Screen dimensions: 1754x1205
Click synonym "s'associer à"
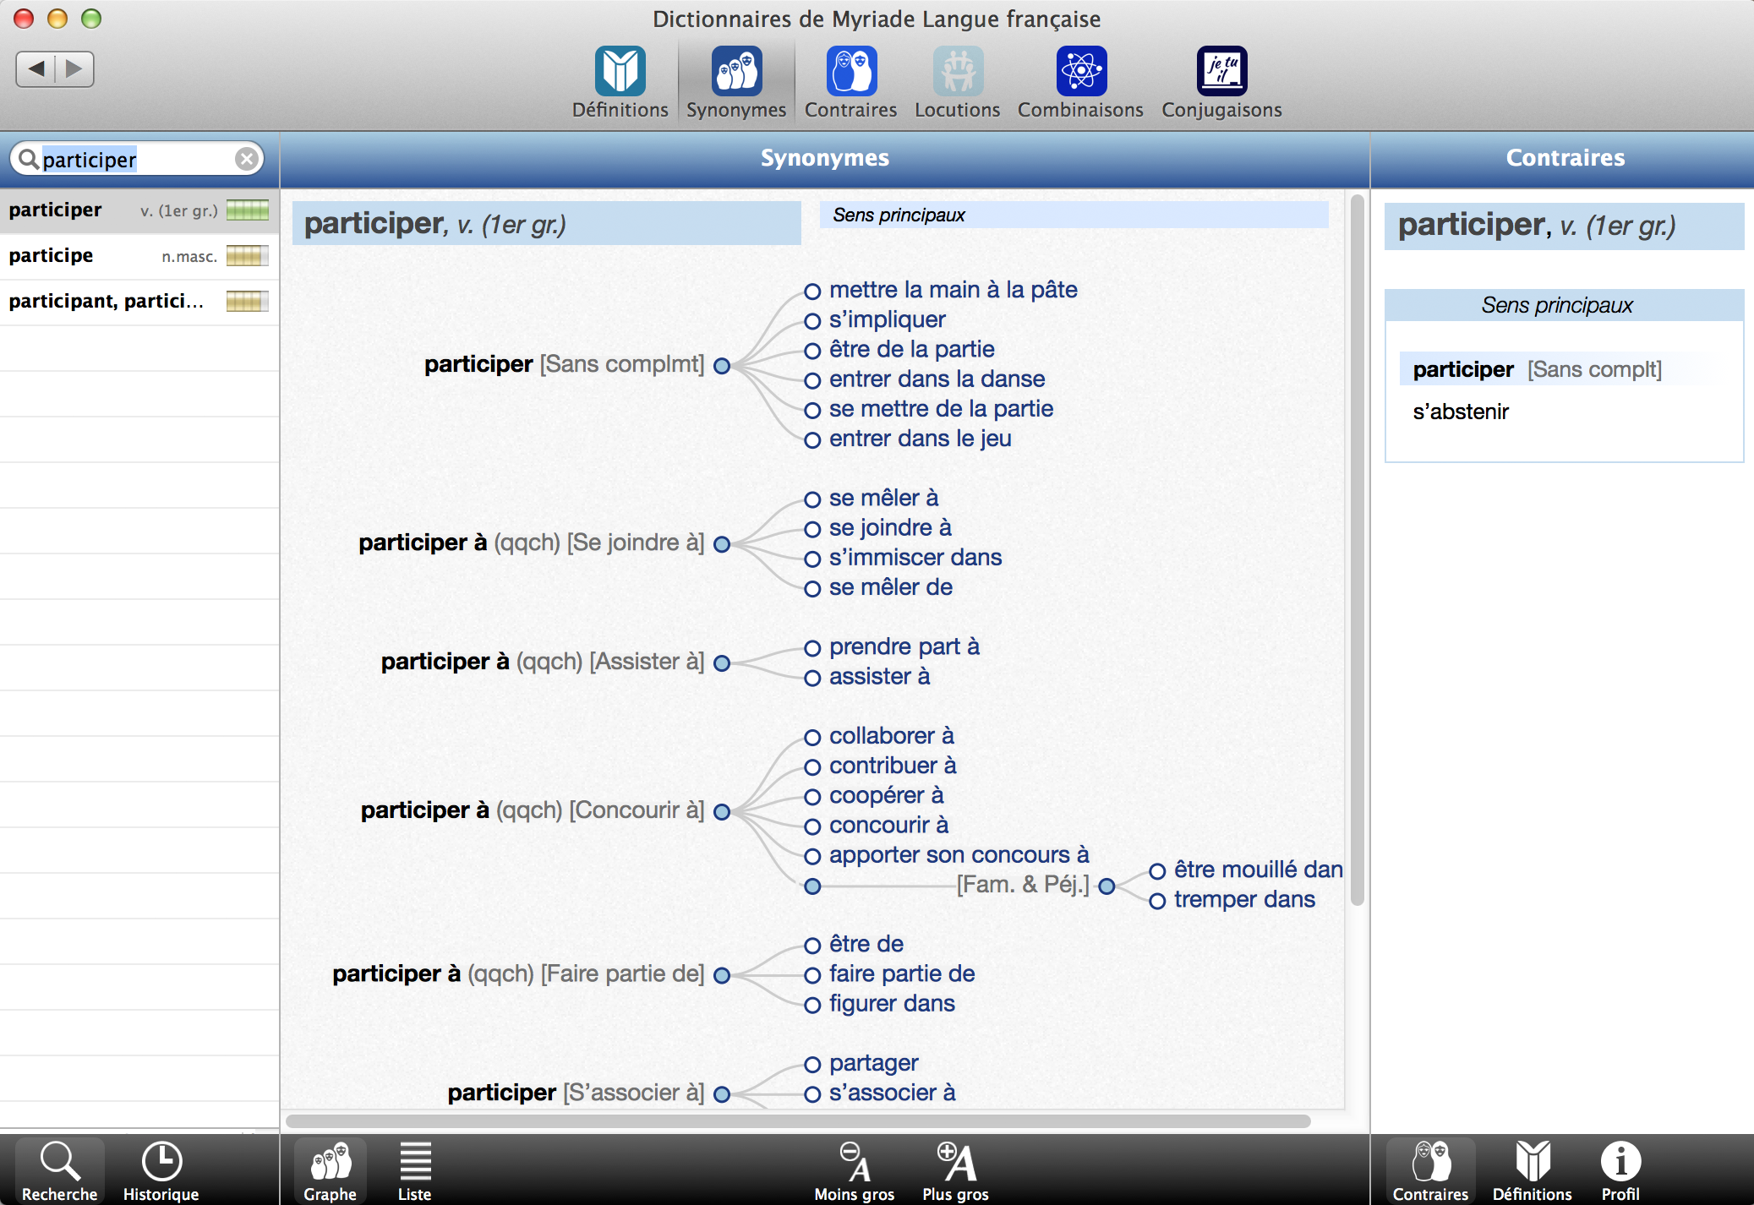(893, 1093)
